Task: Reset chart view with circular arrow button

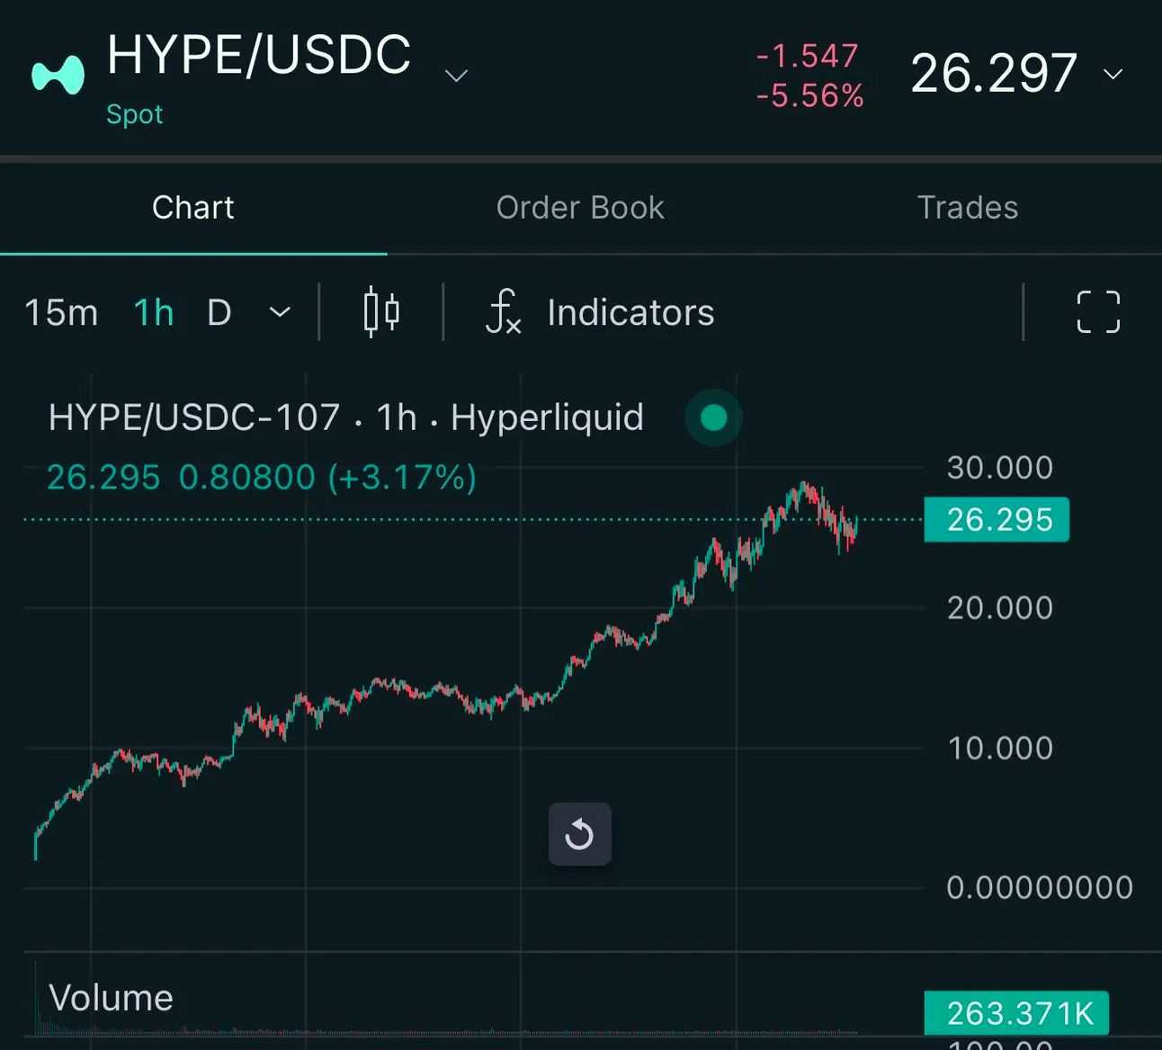Action: coord(580,834)
